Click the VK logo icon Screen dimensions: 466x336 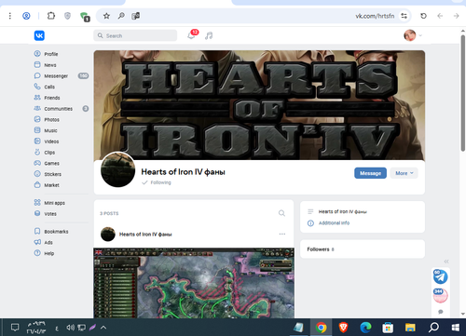tap(39, 35)
